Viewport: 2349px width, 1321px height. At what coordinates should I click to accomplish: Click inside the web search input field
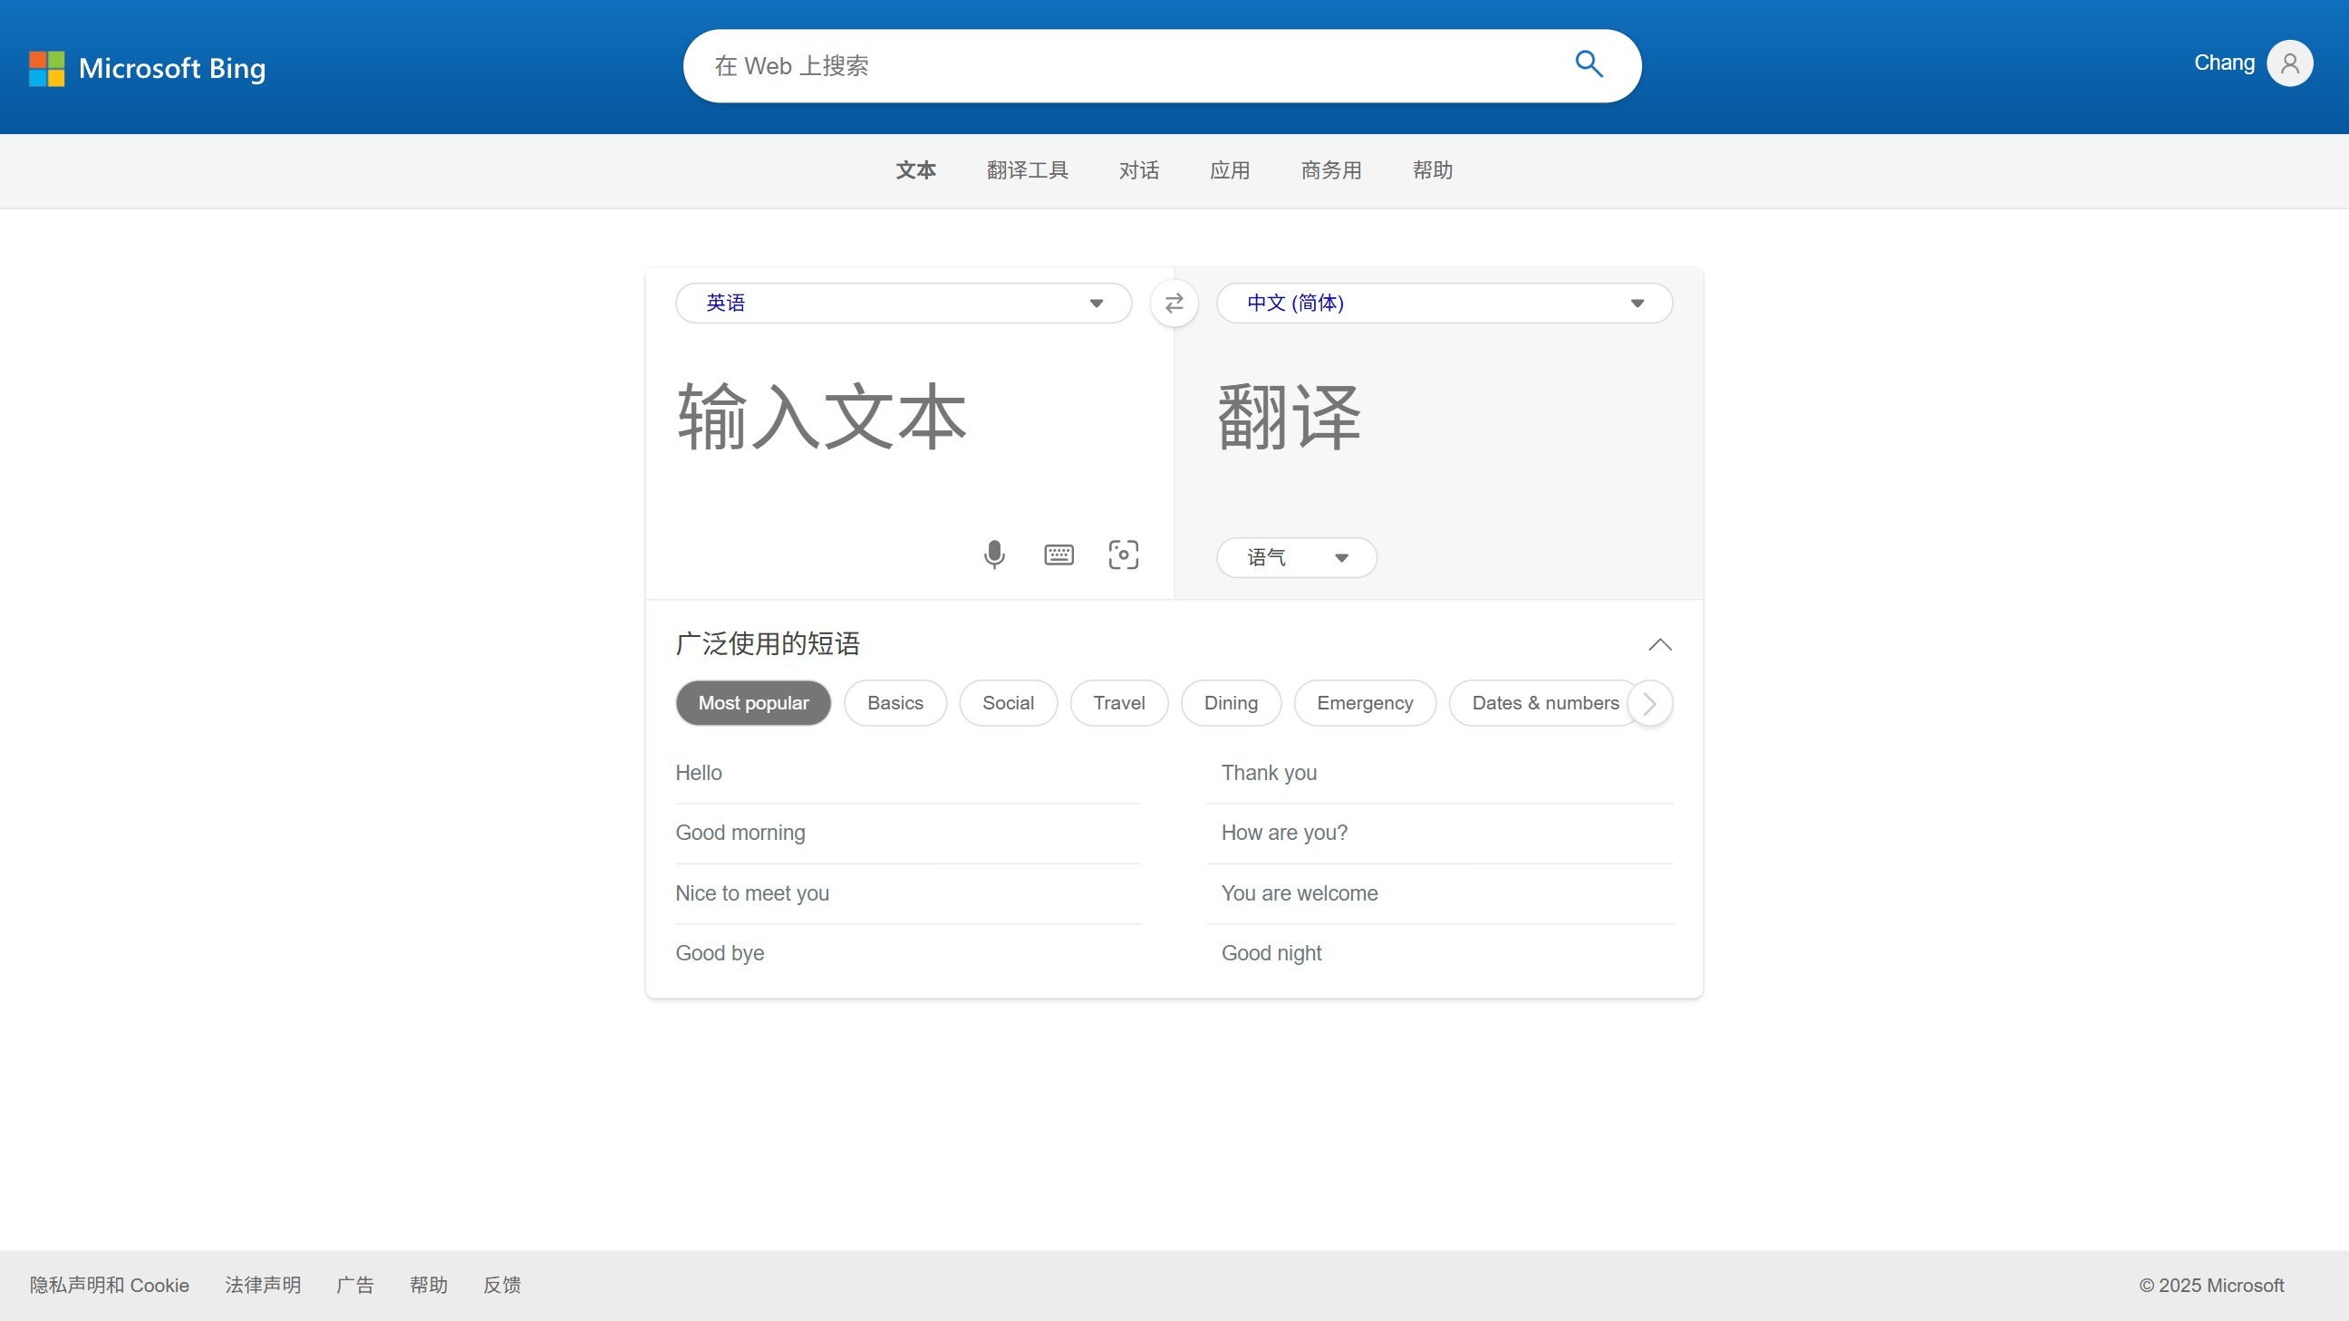(1094, 64)
